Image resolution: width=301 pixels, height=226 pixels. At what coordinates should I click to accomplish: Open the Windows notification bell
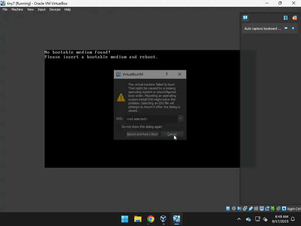click(293, 219)
